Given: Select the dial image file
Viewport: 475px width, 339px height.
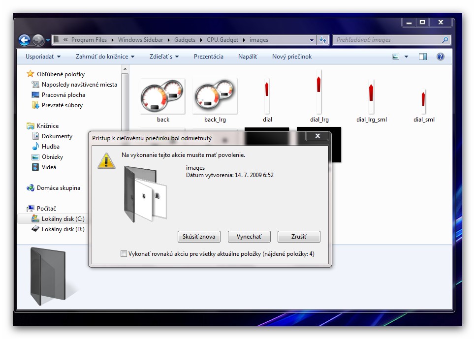Looking at the screenshot, I should [x=267, y=100].
